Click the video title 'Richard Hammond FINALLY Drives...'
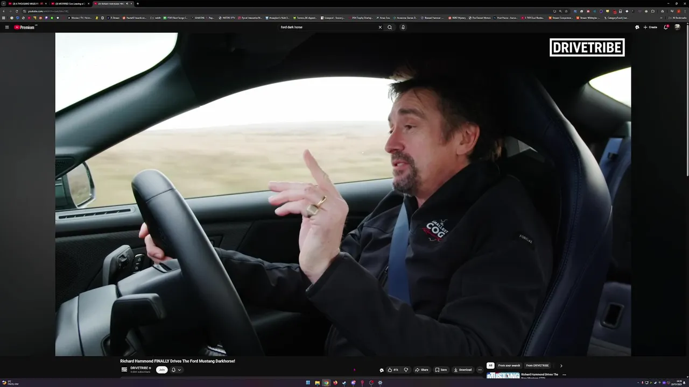Screen dimensions: 689x387 pyautogui.click(x=178, y=361)
